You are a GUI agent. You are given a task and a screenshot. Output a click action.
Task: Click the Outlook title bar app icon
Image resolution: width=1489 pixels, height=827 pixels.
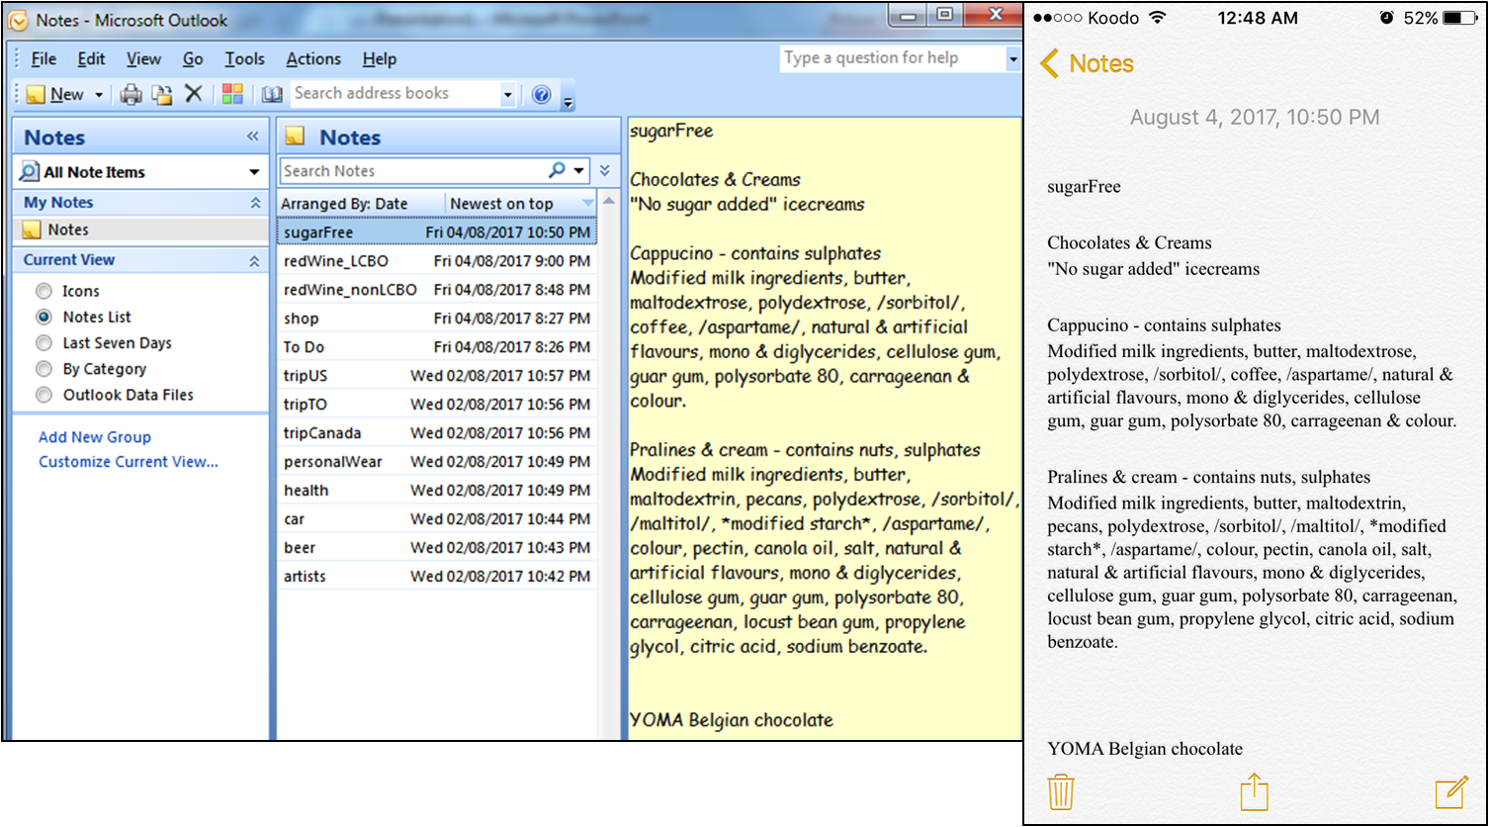[x=18, y=20]
